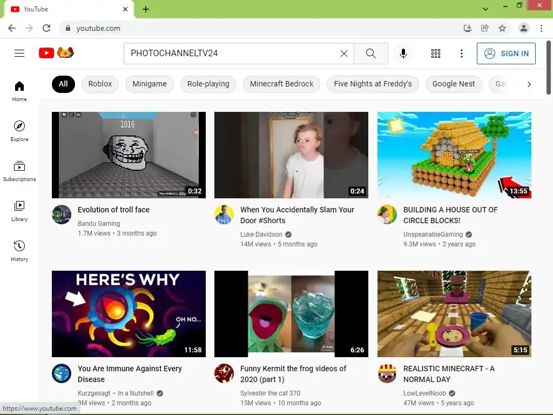This screenshot has width=553, height=415.
Task: Click Luke Davidson channel name
Action: point(261,235)
